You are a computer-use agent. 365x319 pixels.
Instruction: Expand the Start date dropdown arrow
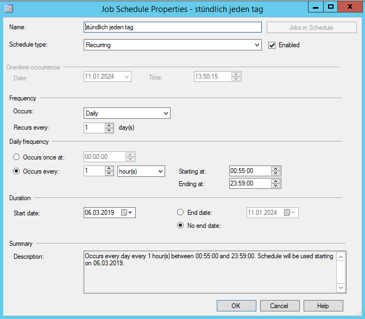click(130, 213)
